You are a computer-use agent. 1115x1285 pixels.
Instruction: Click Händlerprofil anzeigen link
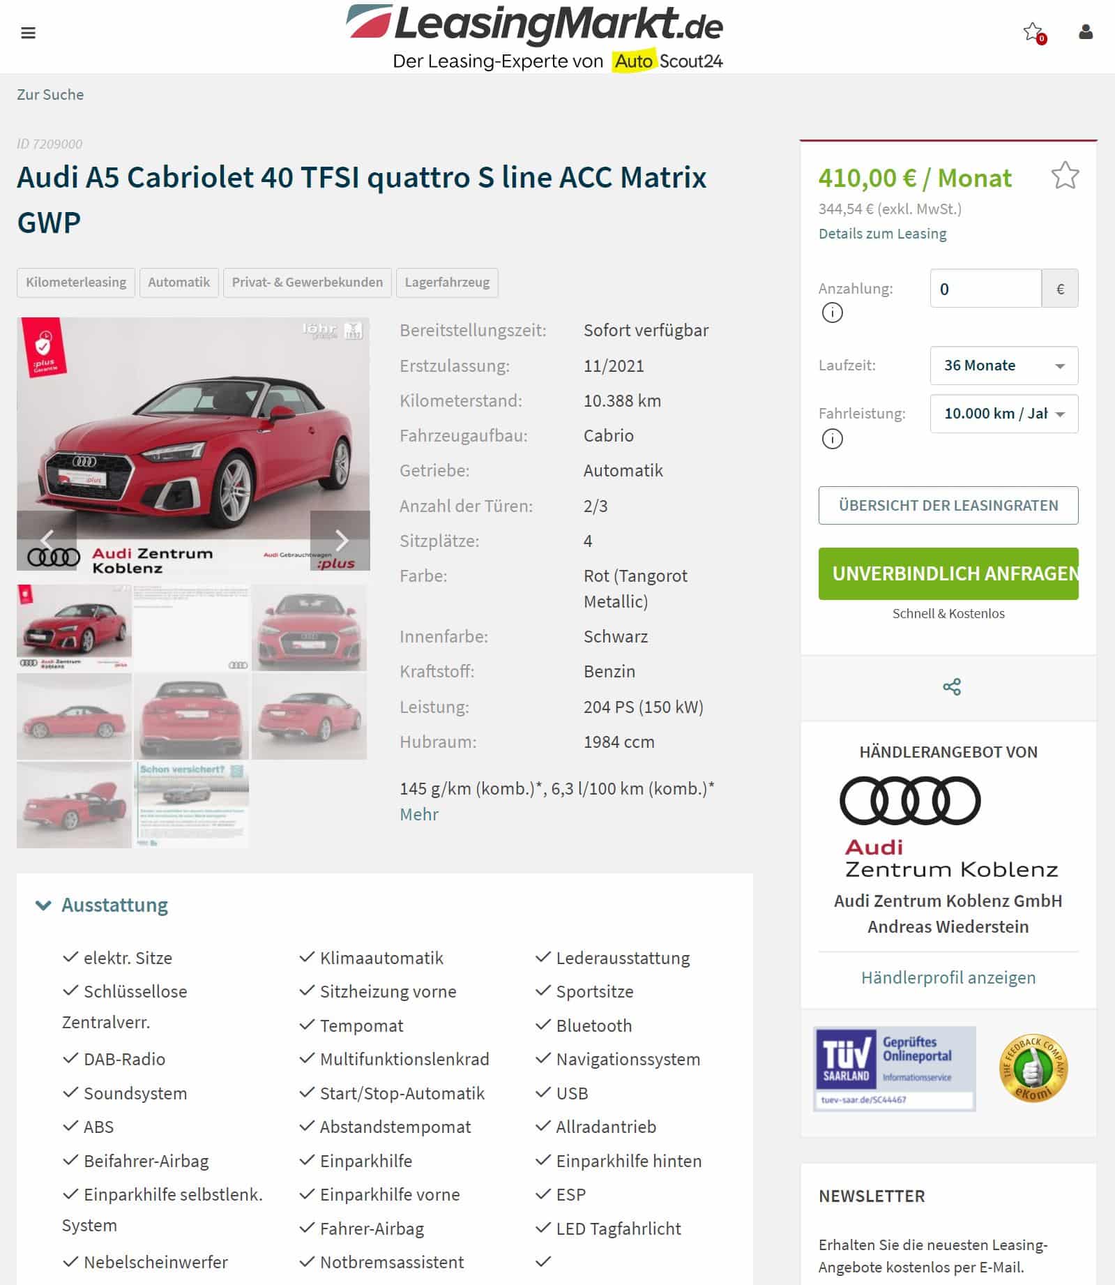tap(948, 977)
